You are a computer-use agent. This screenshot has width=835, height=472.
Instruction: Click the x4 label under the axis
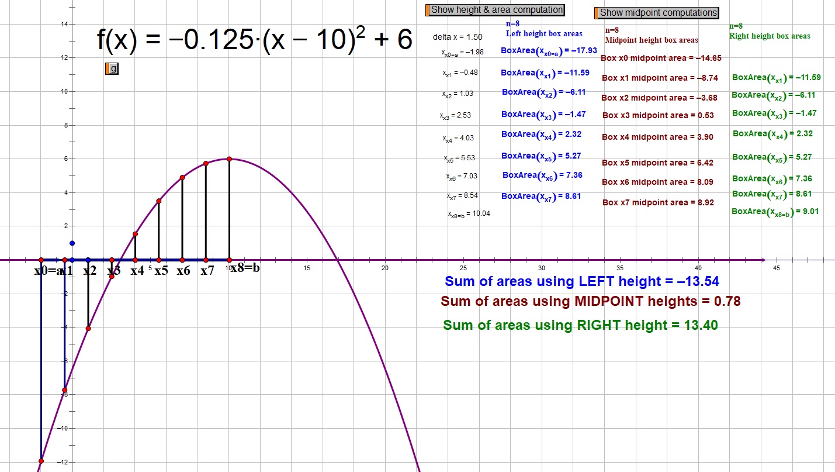(137, 271)
